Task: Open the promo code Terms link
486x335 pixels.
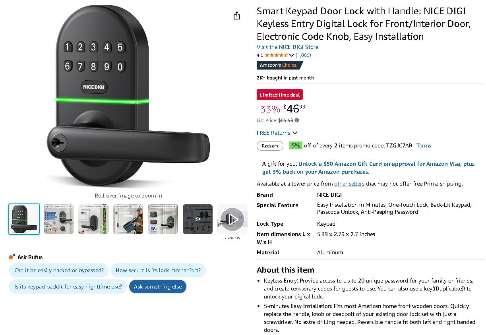Action: [424, 145]
